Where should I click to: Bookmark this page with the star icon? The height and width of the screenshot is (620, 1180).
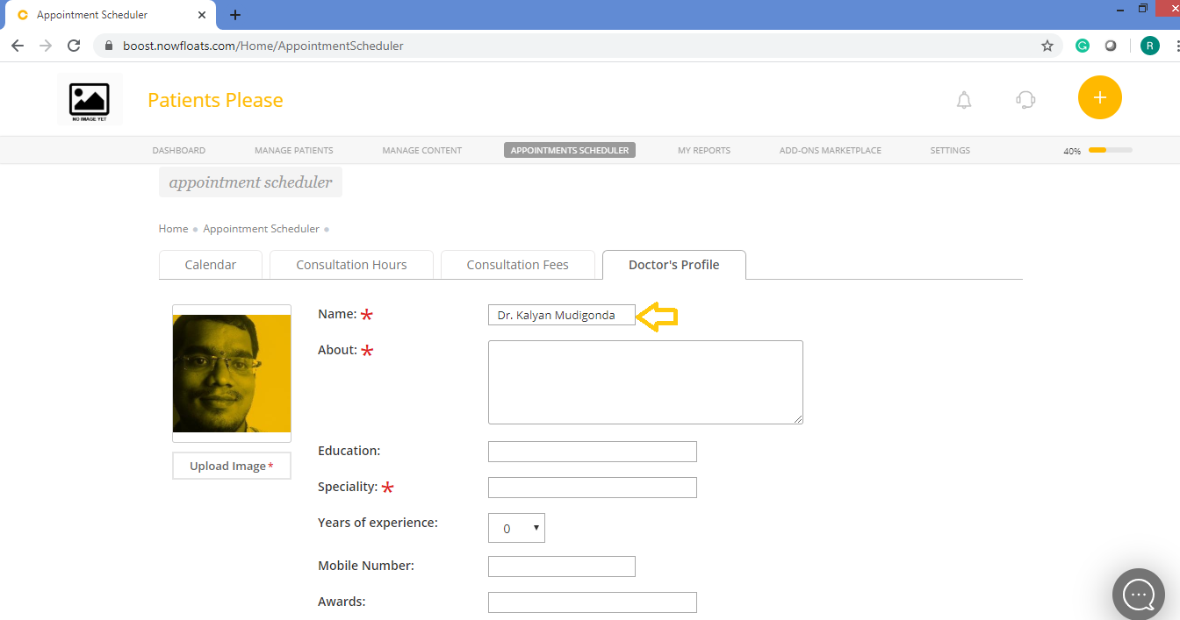pyautogui.click(x=1047, y=46)
